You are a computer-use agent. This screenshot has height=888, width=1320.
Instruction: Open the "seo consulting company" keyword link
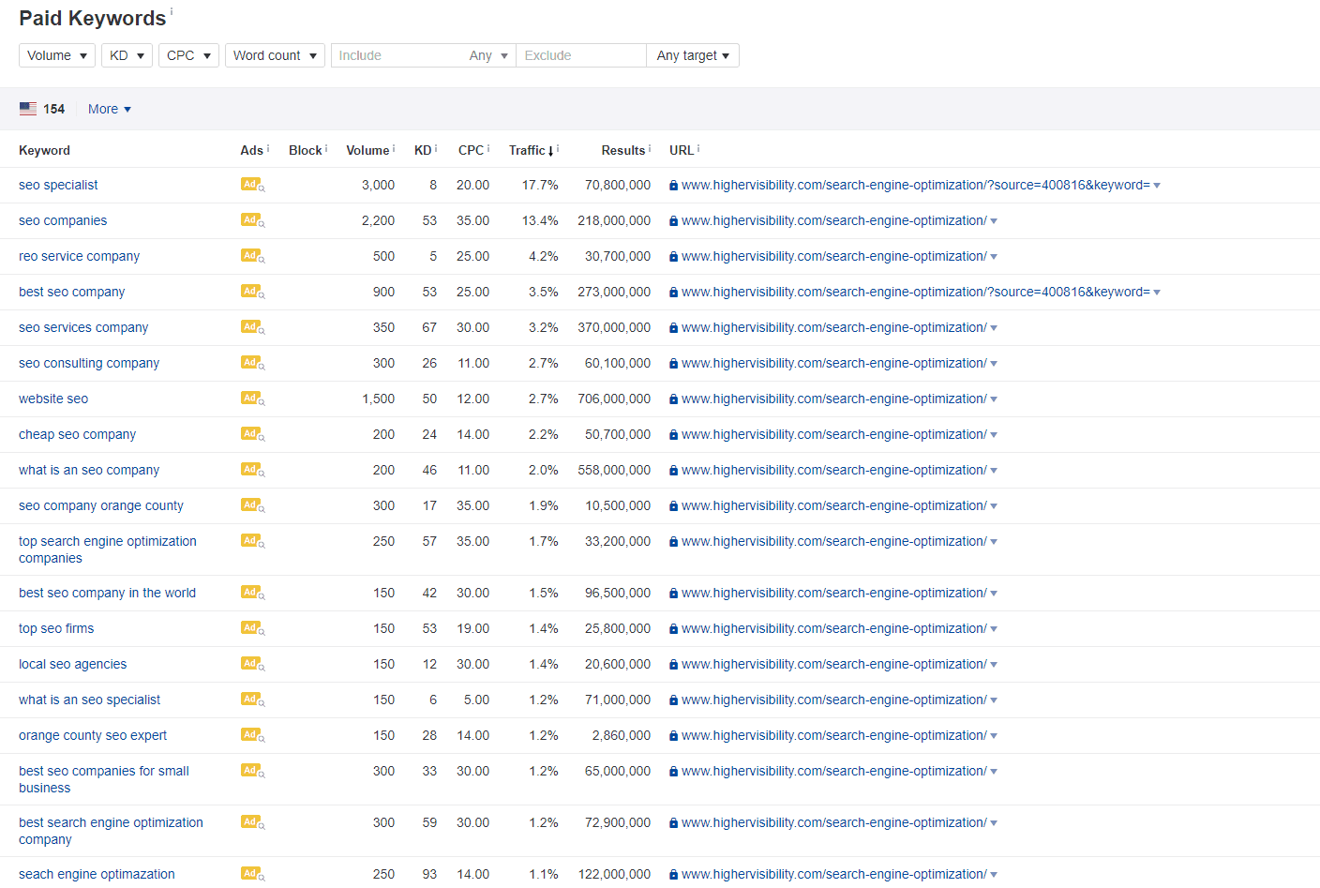89,363
